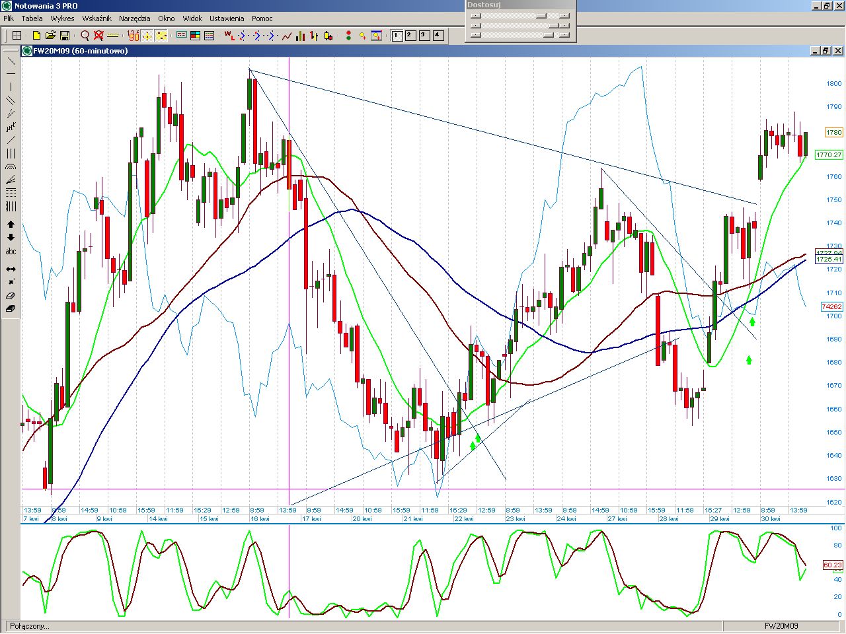Click the table grid icon in toolbar

tap(17, 36)
